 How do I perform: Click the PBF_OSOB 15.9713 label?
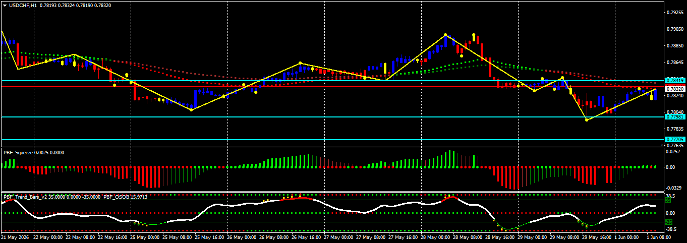coord(125,197)
